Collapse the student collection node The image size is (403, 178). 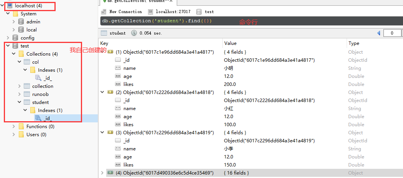(x=20, y=102)
